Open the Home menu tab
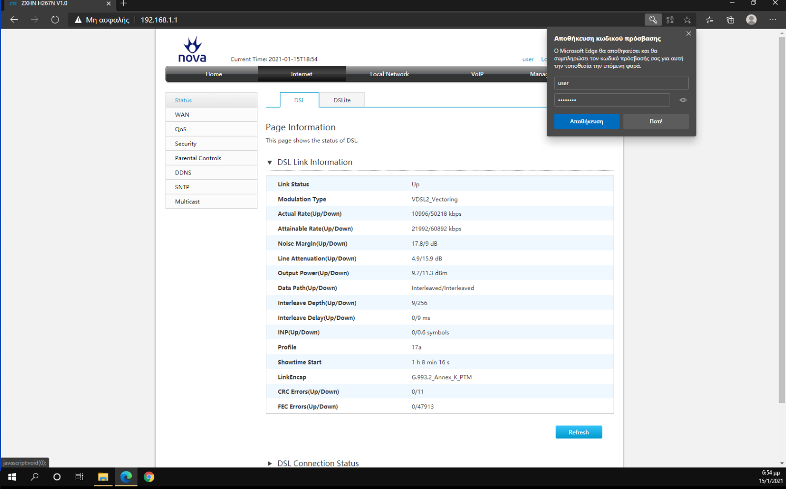Viewport: 786px width, 489px height. click(x=214, y=74)
